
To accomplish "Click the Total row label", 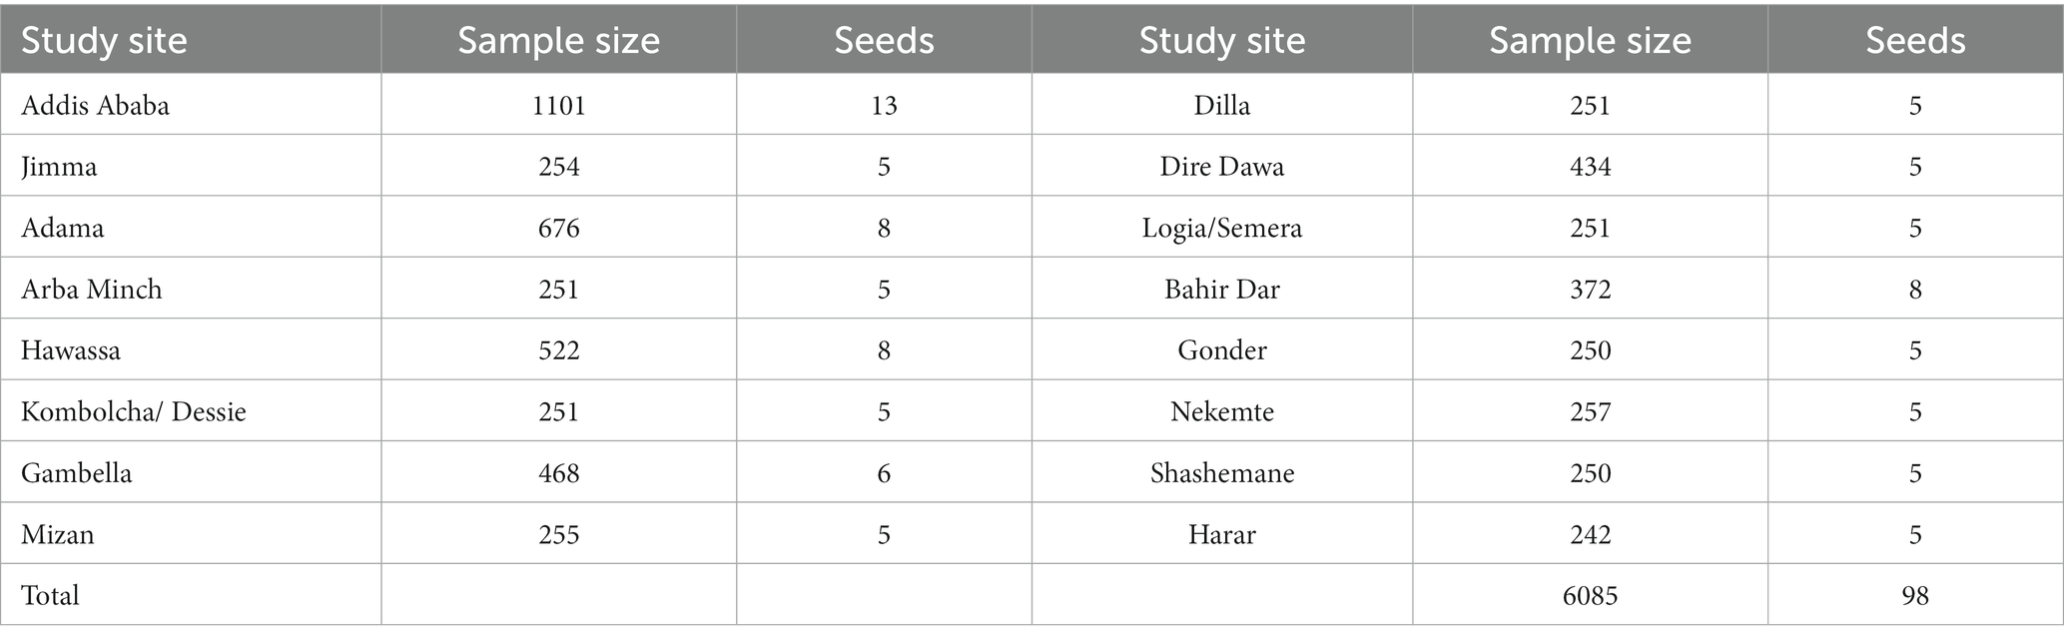I will tap(50, 595).
